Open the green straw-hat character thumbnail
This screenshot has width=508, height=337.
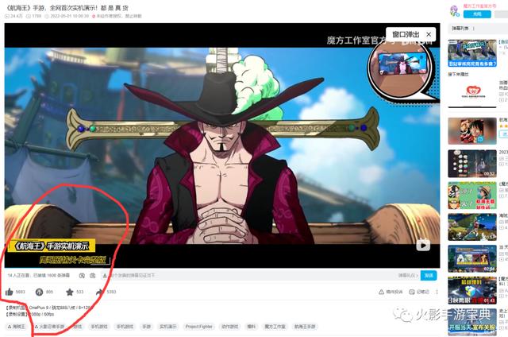point(472,196)
